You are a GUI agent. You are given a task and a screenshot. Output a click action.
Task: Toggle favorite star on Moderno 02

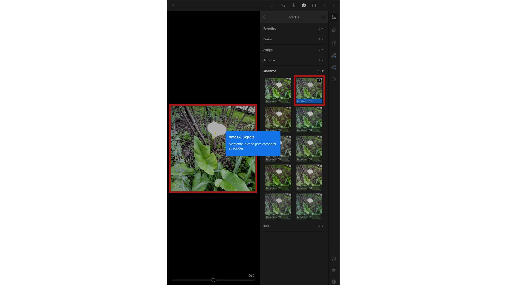click(x=319, y=80)
